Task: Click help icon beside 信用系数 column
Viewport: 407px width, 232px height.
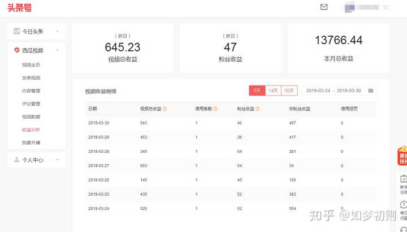Action: [215, 109]
